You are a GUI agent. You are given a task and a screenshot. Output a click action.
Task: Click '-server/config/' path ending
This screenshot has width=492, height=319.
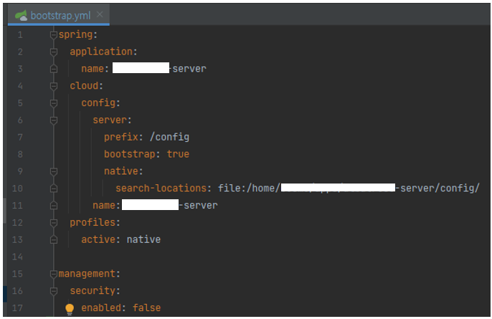(437, 189)
